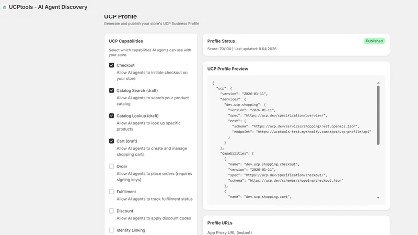
Task: Click the profile preview scrollbar thumb
Action: click(378, 115)
